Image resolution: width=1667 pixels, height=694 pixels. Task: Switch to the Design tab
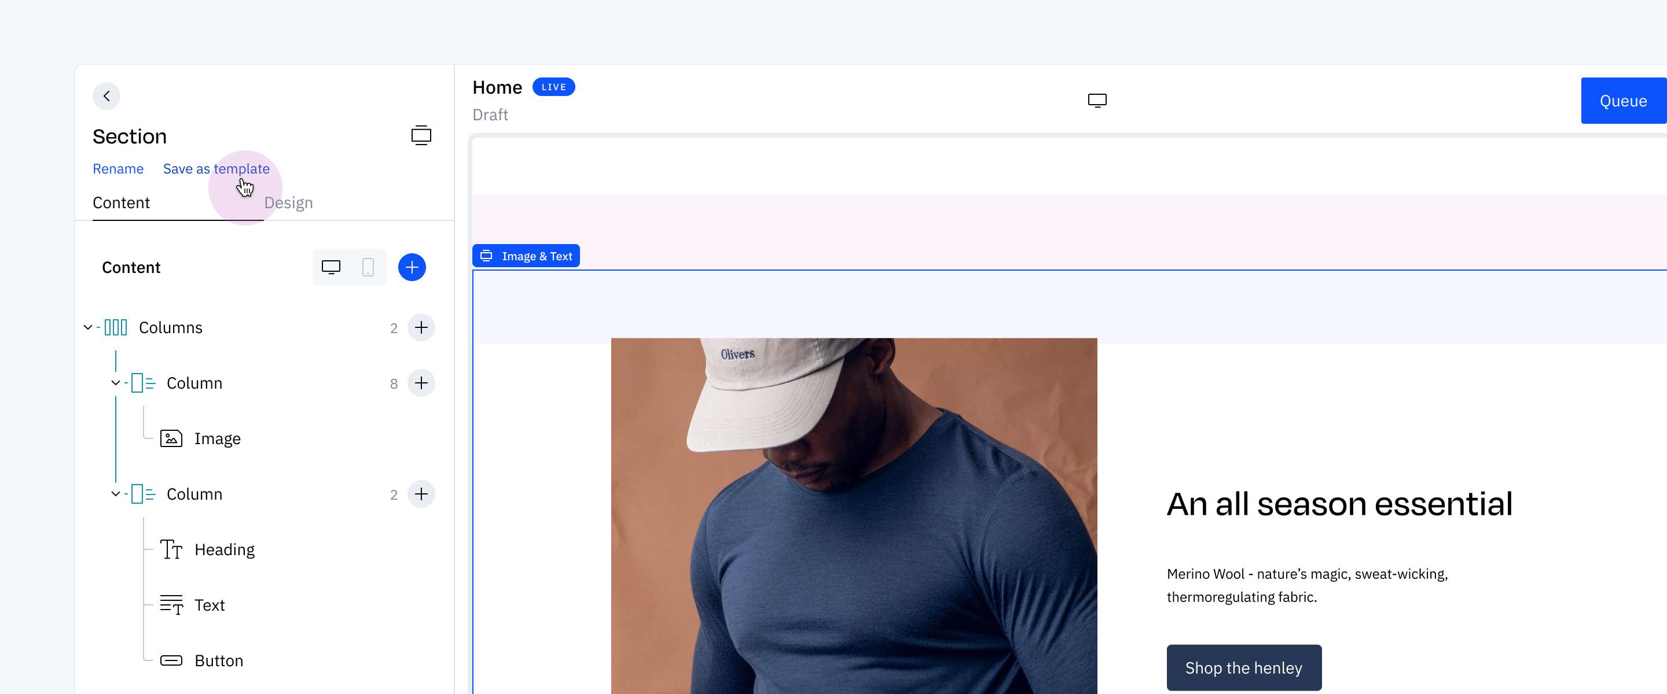coord(288,202)
